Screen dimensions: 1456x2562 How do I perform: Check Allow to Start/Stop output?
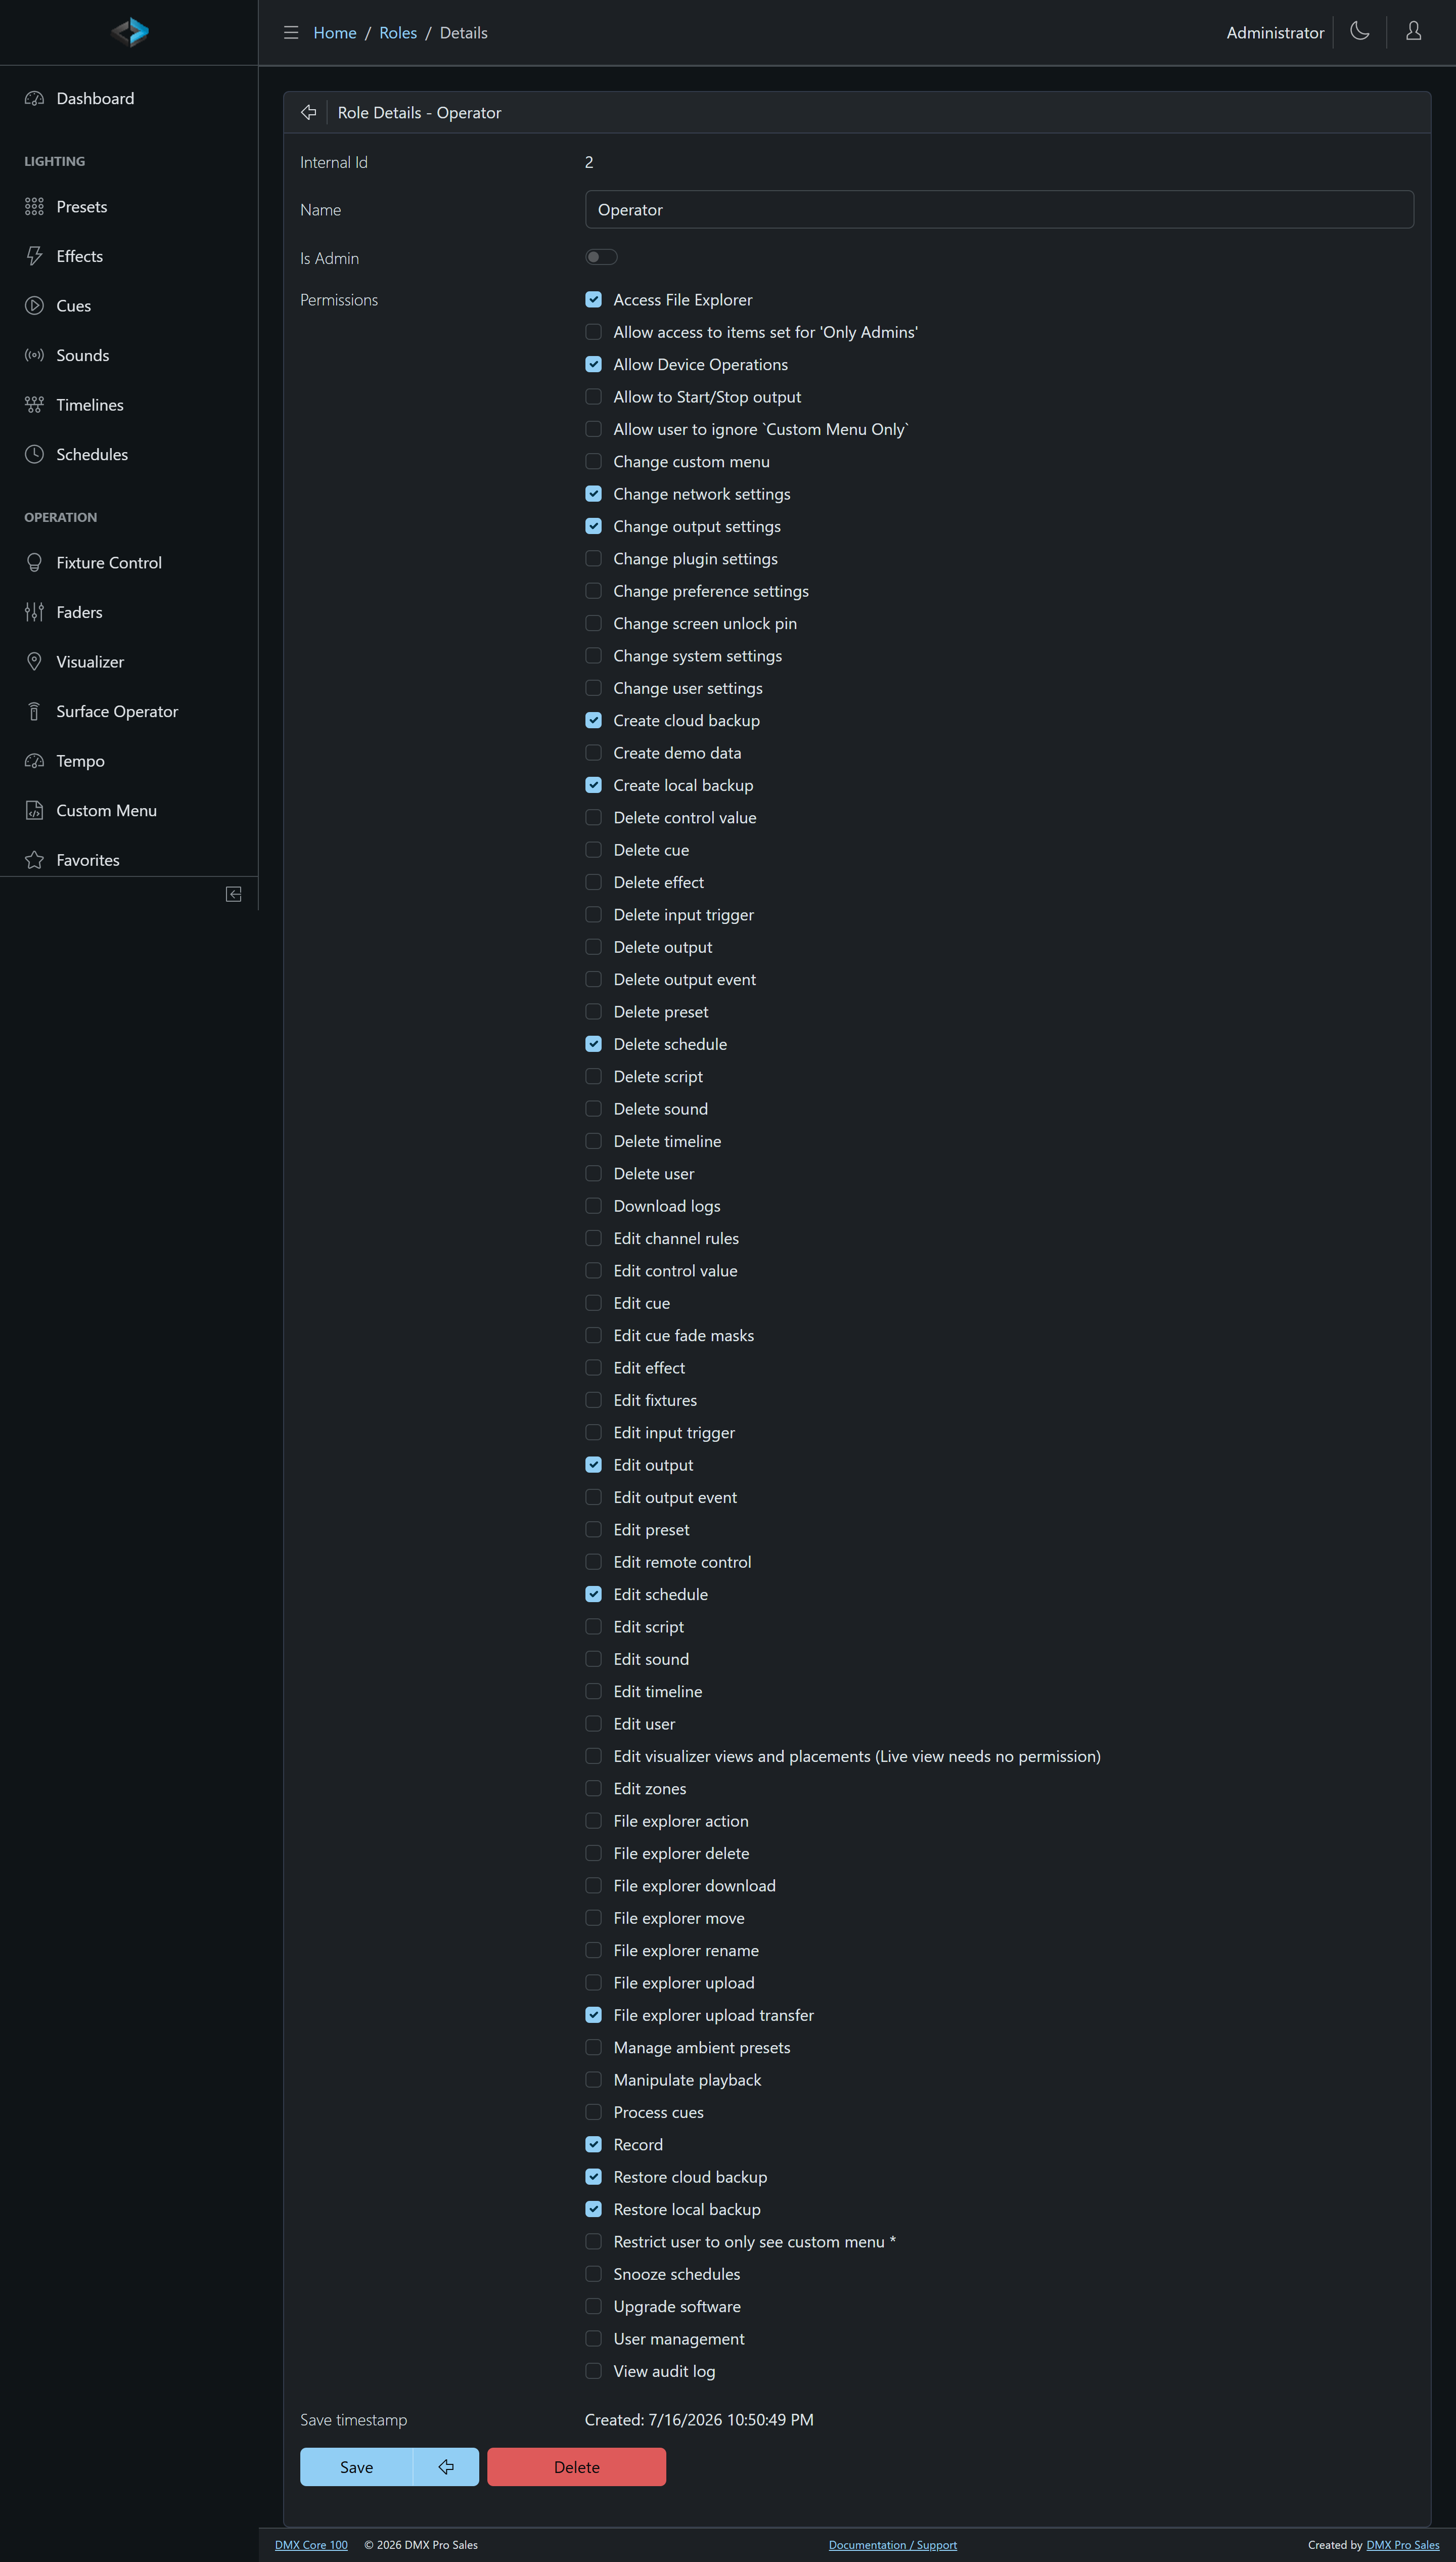pyautogui.click(x=593, y=397)
